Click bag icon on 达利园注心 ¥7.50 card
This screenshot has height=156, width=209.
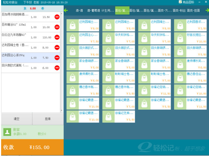pyautogui.click(x=73, y=38)
